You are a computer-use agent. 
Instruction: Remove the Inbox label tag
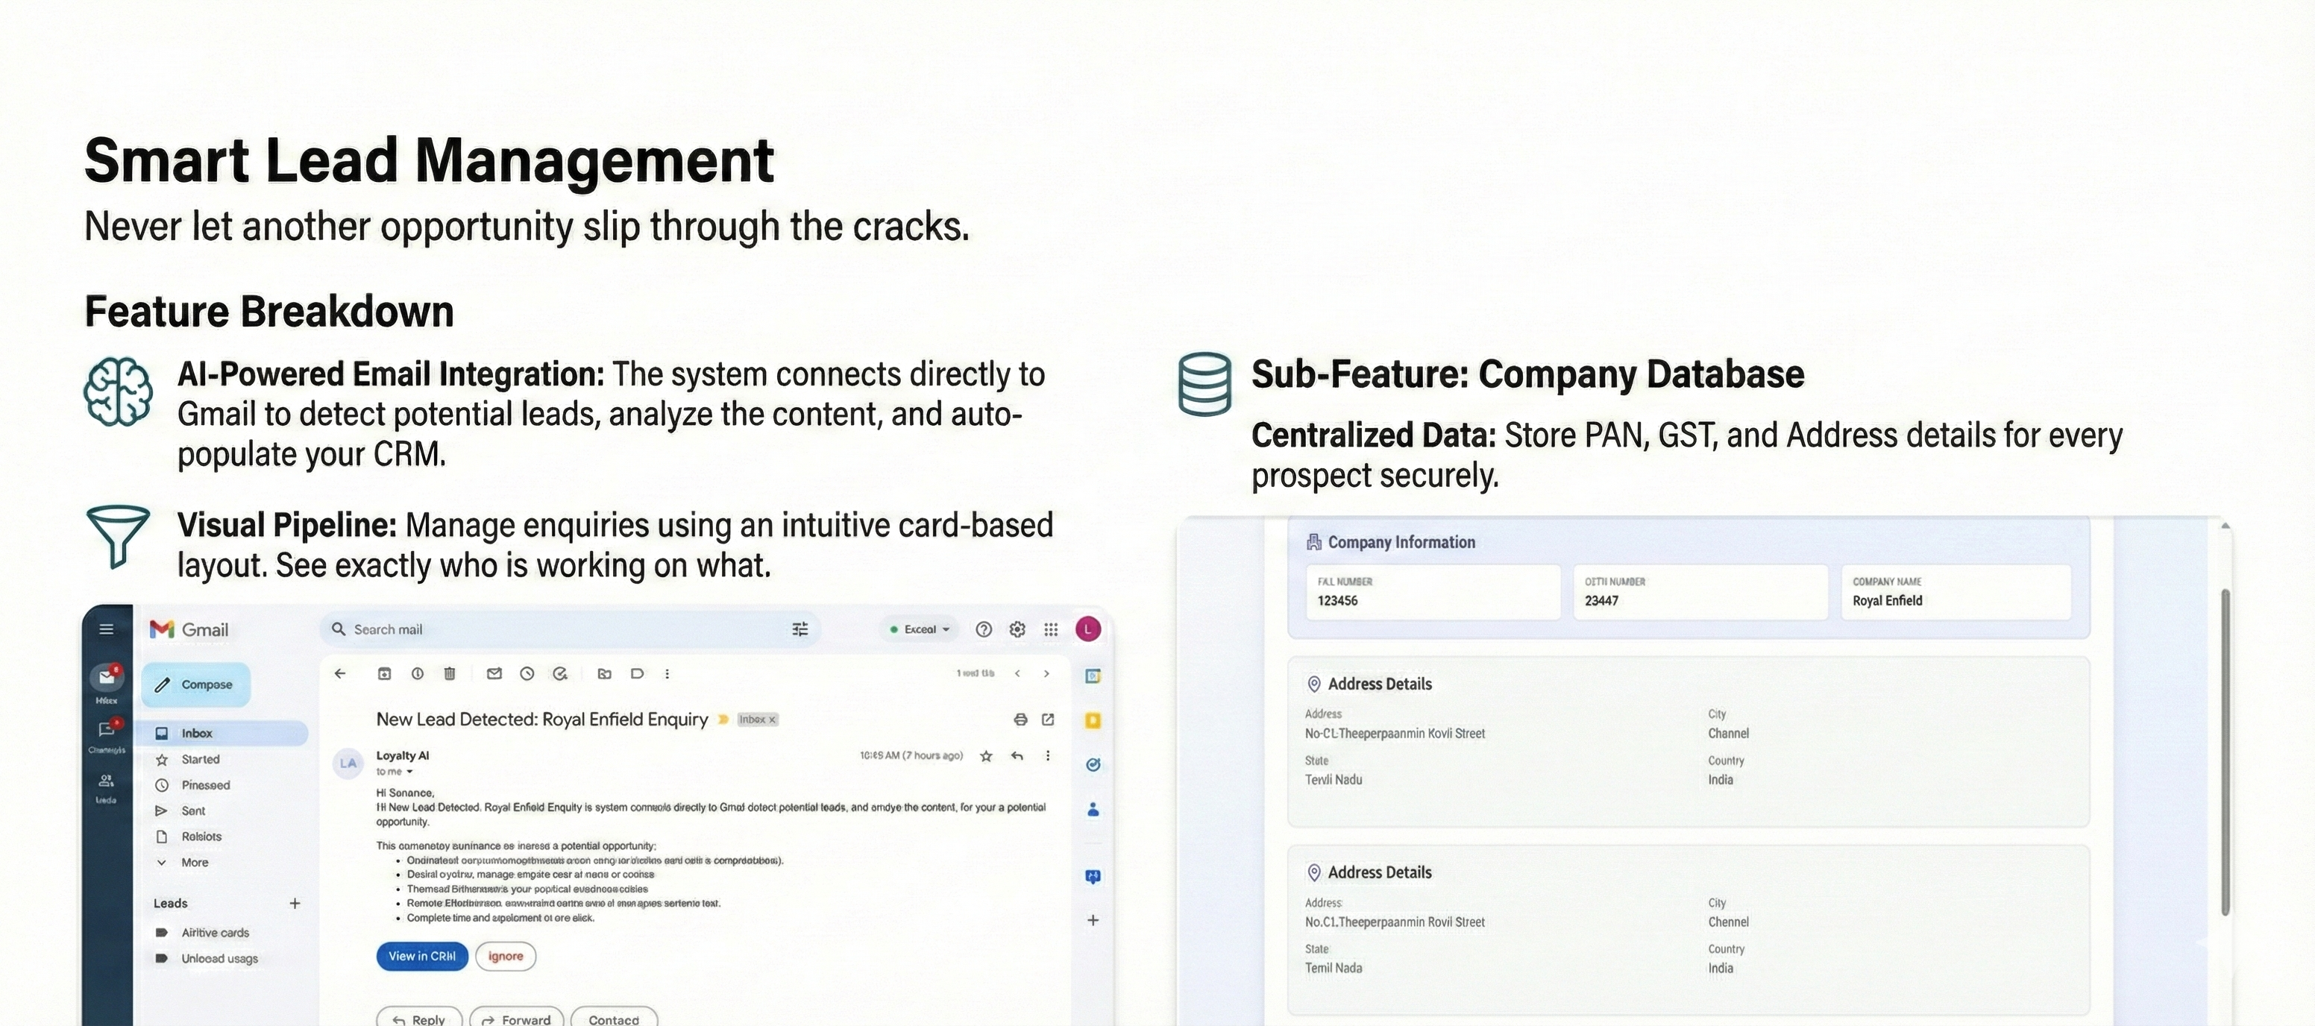click(772, 720)
